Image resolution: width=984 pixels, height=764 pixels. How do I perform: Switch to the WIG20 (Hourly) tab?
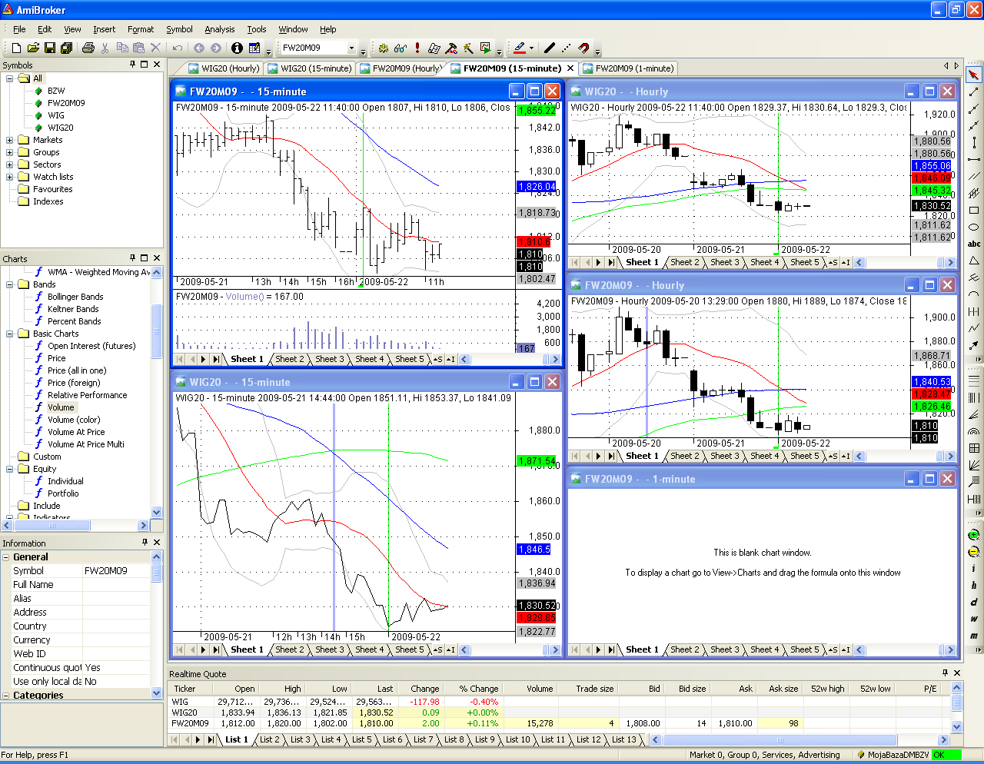pyautogui.click(x=224, y=68)
